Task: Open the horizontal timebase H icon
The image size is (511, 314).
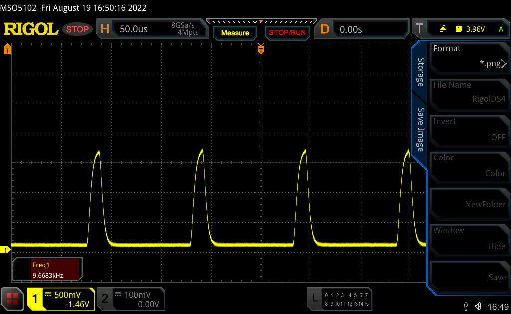Action: click(105, 29)
